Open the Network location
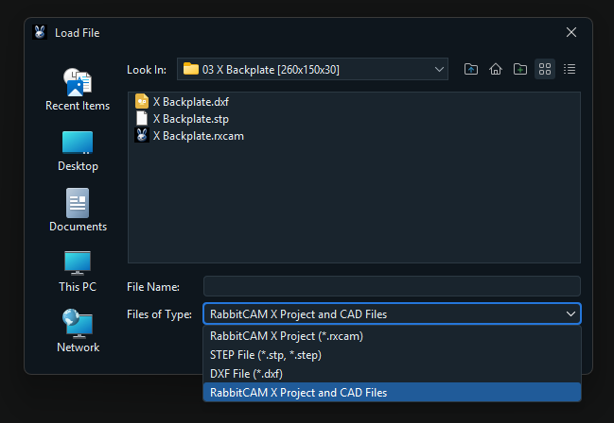Screen dimensions: 614x423 click(x=78, y=331)
